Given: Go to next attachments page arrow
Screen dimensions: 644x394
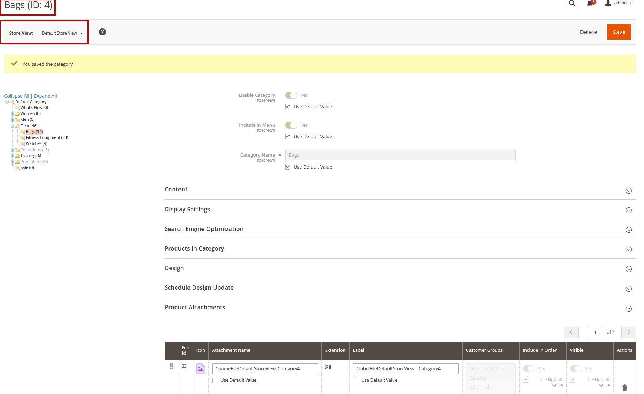Looking at the screenshot, I should click(x=628, y=332).
